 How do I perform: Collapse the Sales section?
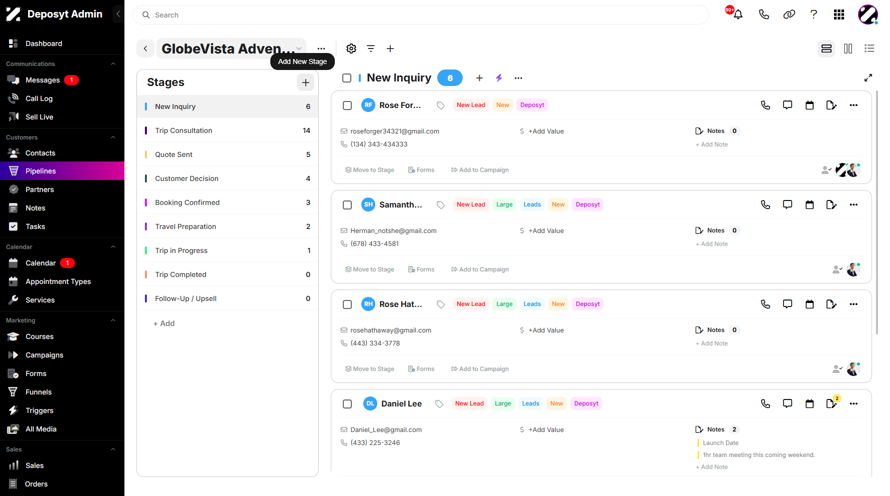(113, 449)
